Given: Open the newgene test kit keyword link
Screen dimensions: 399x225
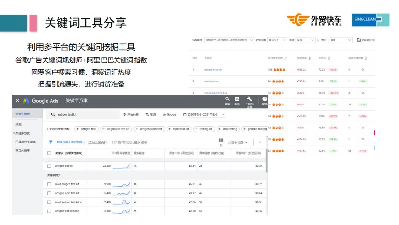Looking at the screenshot, I should pyautogui.click(x=213, y=70).
